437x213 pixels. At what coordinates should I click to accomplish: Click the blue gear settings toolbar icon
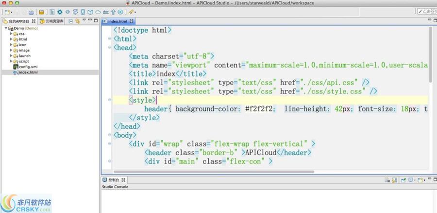click(x=60, y=12)
